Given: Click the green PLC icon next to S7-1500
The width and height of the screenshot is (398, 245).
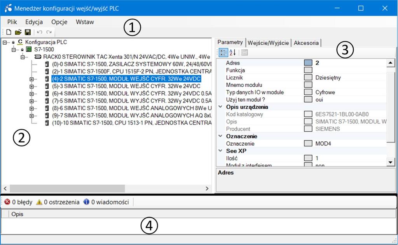Looking at the screenshot, I should point(29,49).
